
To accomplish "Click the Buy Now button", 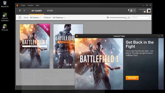I will point(132,78).
